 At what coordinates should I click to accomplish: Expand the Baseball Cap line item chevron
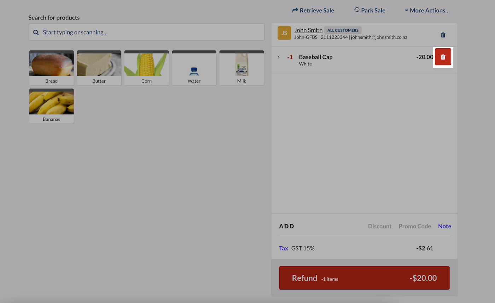(x=278, y=57)
